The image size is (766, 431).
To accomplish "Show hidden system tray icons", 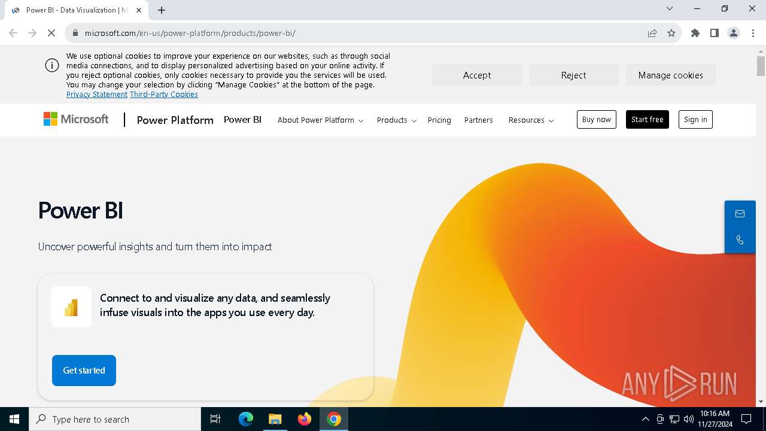I will (x=645, y=419).
